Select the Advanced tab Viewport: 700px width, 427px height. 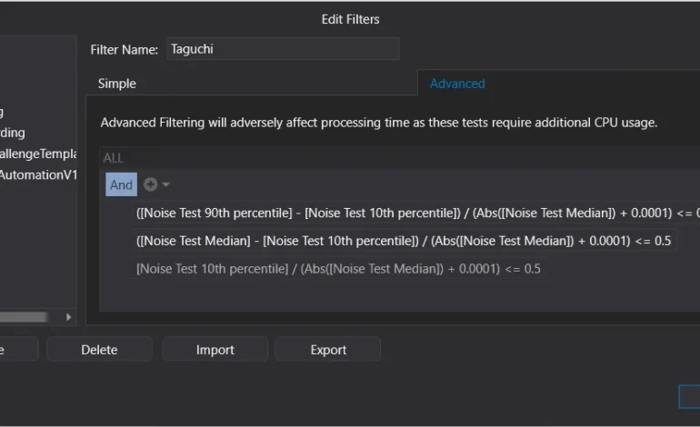click(457, 84)
